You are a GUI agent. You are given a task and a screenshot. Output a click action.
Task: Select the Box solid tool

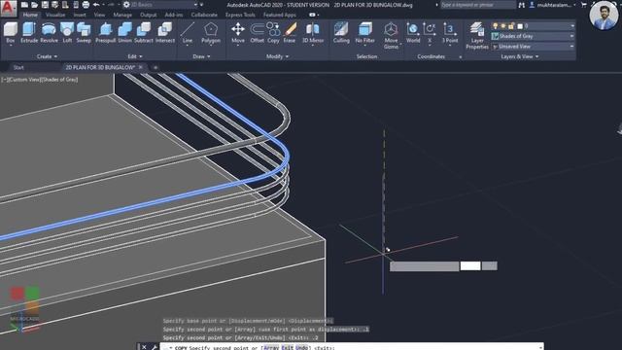(11, 32)
